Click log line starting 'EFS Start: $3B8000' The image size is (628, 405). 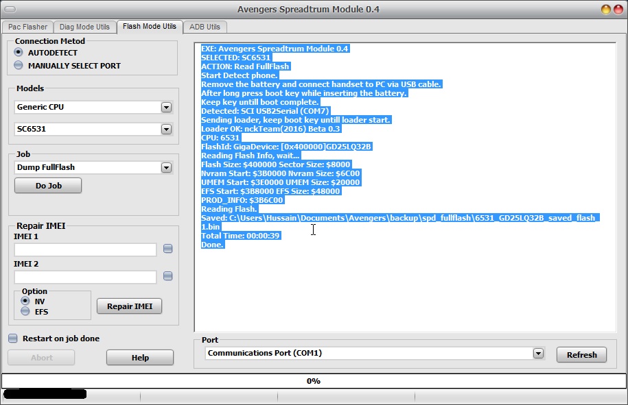[270, 191]
